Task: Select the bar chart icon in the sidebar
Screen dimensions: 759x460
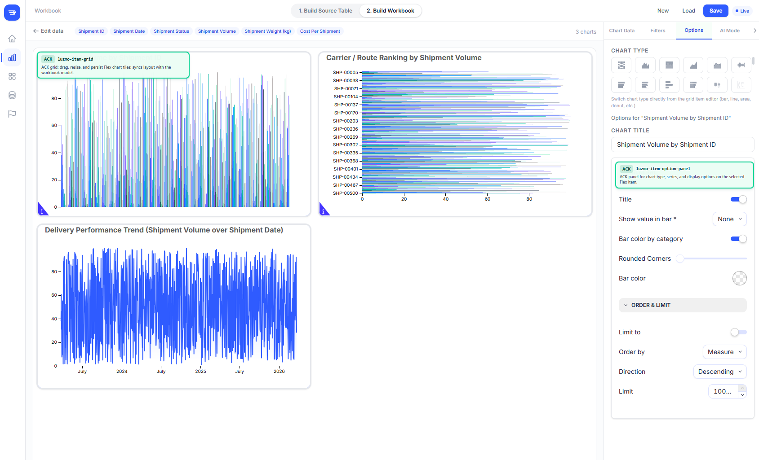Action: [x=12, y=57]
